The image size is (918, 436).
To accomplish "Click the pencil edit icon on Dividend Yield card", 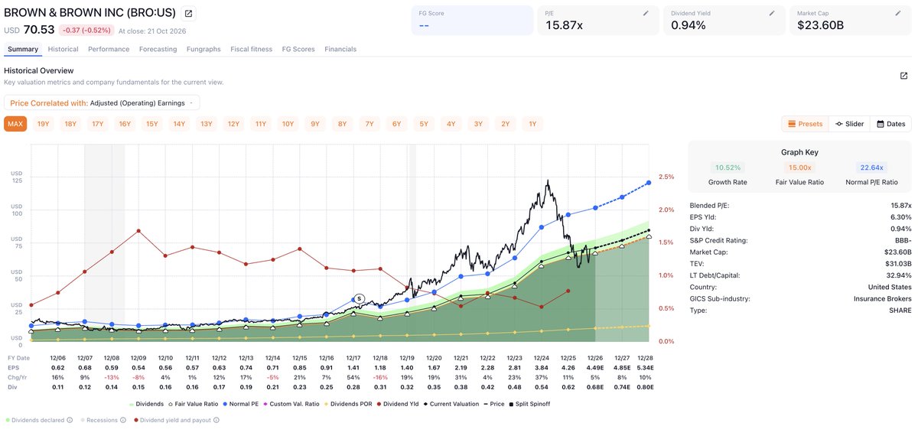I will [x=772, y=13].
